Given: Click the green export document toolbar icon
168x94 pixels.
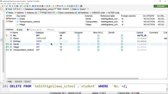Looking at the screenshot, I should [27, 6].
